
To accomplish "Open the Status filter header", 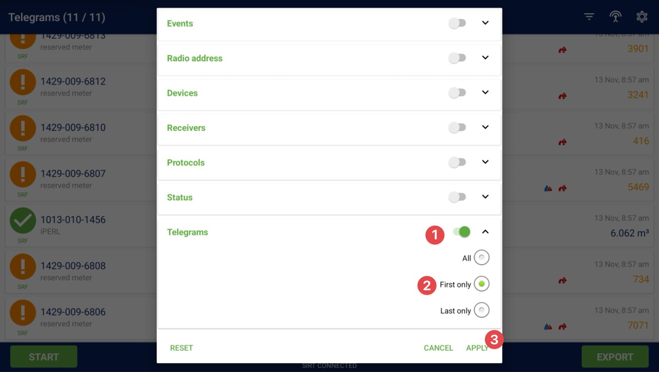I will [180, 198].
